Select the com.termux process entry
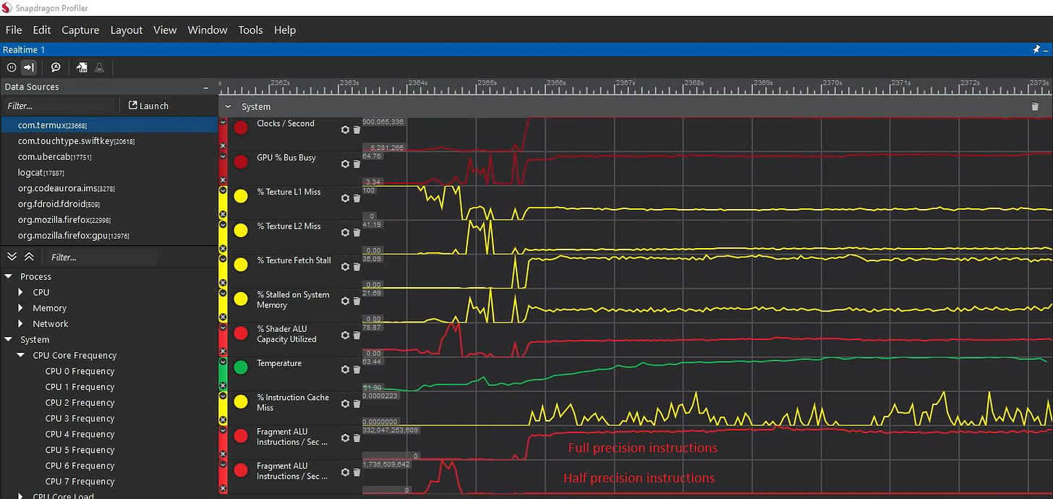The height and width of the screenshot is (499, 1053). [43, 124]
